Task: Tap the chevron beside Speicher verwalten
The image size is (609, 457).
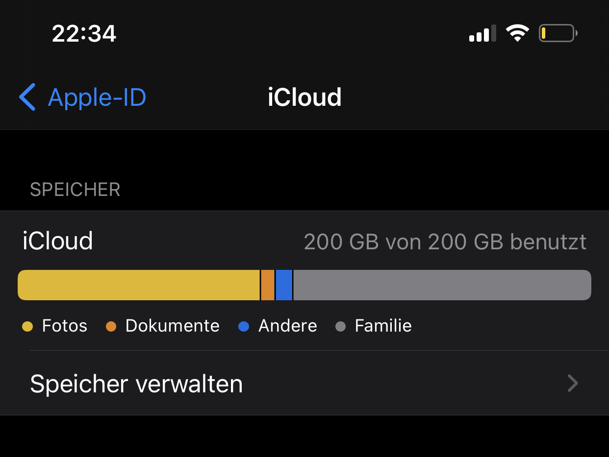Action: click(572, 384)
